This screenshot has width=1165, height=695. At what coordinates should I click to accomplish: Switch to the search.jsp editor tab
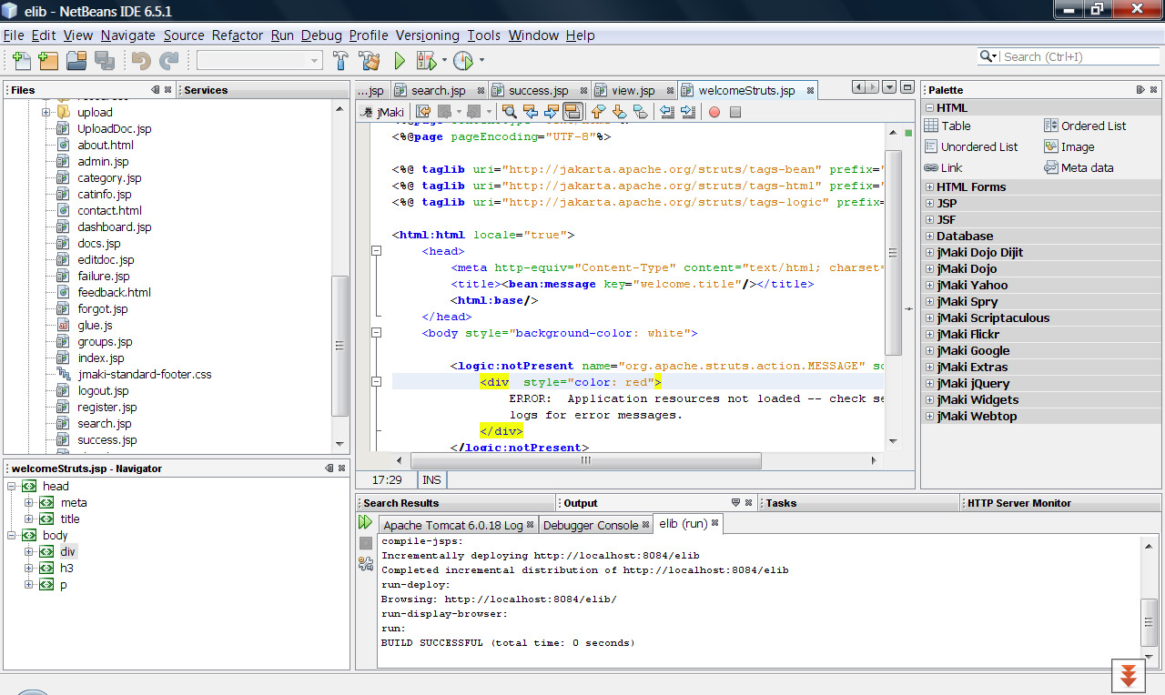439,91
